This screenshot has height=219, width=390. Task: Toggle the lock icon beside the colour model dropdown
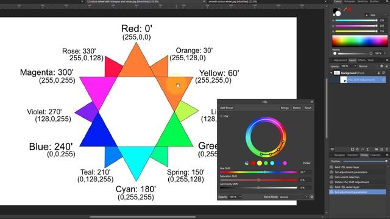pyautogui.click(x=366, y=15)
